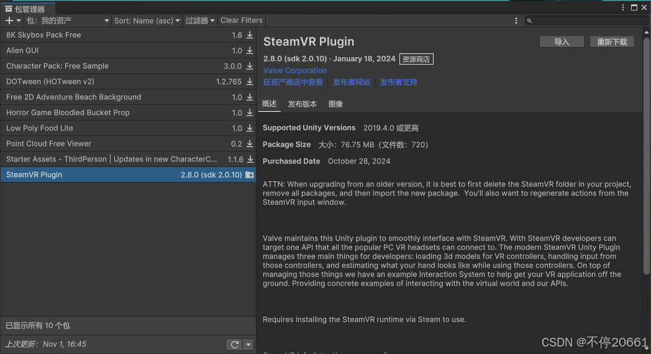Click download icon for Horror Game Bloodied Bucket Prop
651x354 pixels.
coord(250,112)
